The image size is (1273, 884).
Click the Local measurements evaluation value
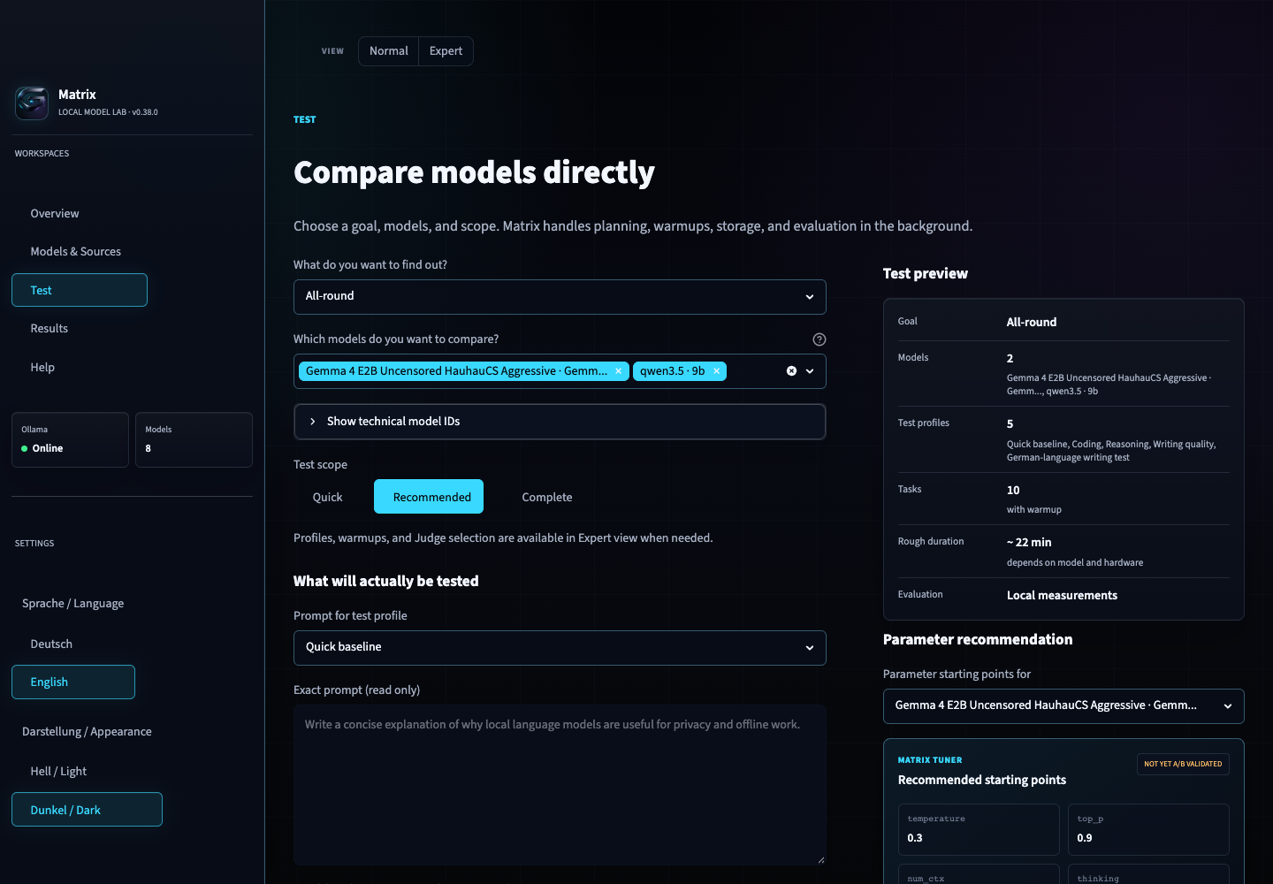1062,595
